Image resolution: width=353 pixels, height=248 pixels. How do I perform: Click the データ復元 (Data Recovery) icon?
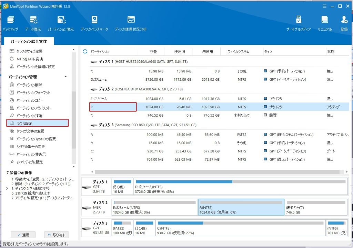(33, 20)
